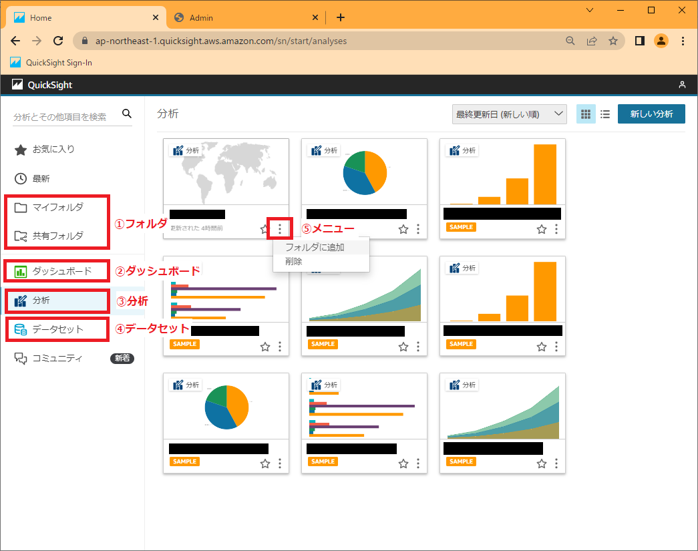Image resolution: width=698 pixels, height=551 pixels.
Task: Switch to list view layout
Action: (x=605, y=114)
